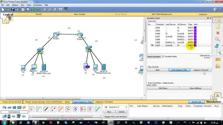Add a Simple PDU envelope tool
Image resolution: width=223 pixels, height=125 pixels.
pos(218,59)
